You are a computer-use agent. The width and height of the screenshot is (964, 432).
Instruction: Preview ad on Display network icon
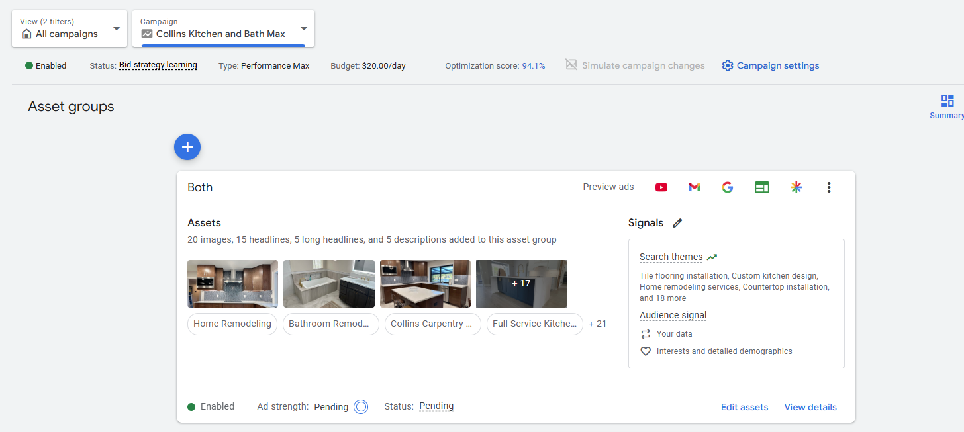[x=762, y=187]
